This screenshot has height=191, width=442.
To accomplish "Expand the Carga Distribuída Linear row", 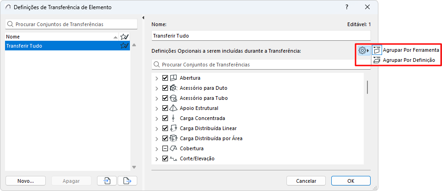I will [x=157, y=128].
